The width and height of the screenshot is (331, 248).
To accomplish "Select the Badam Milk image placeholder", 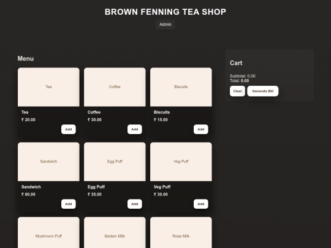I will click(115, 233).
